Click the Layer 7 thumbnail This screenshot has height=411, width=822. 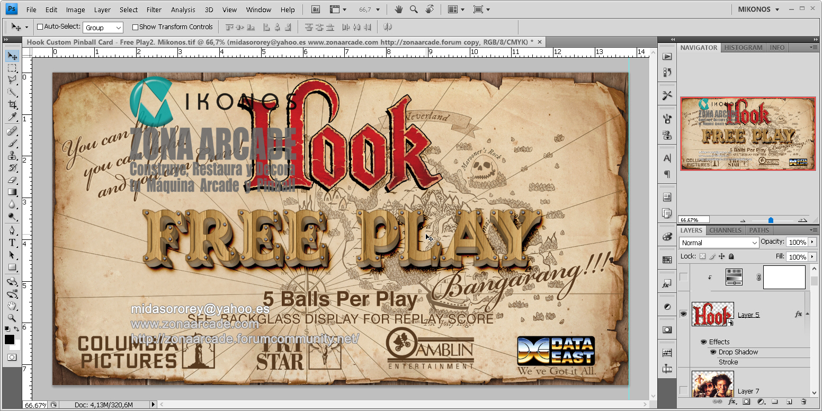point(713,382)
